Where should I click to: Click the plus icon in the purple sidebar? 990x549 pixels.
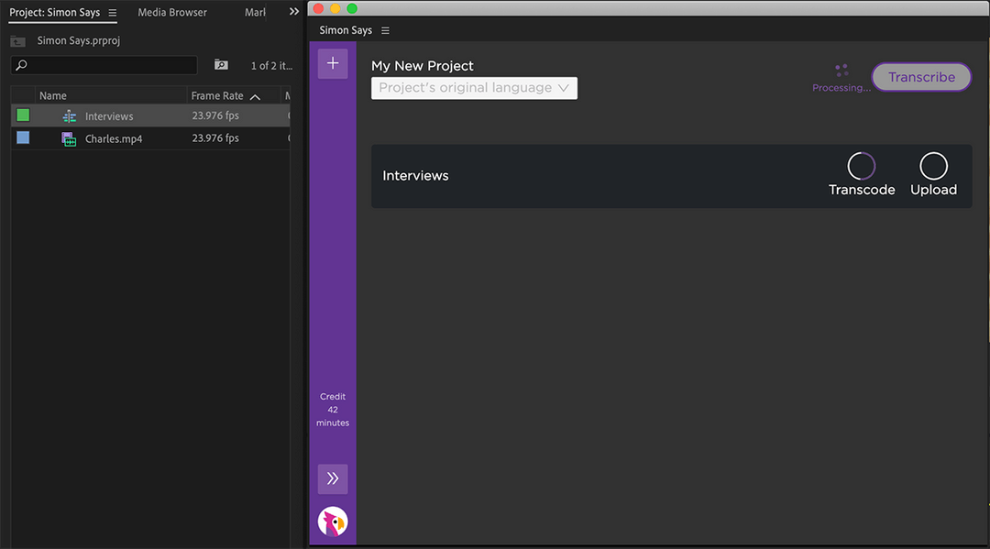tap(332, 62)
